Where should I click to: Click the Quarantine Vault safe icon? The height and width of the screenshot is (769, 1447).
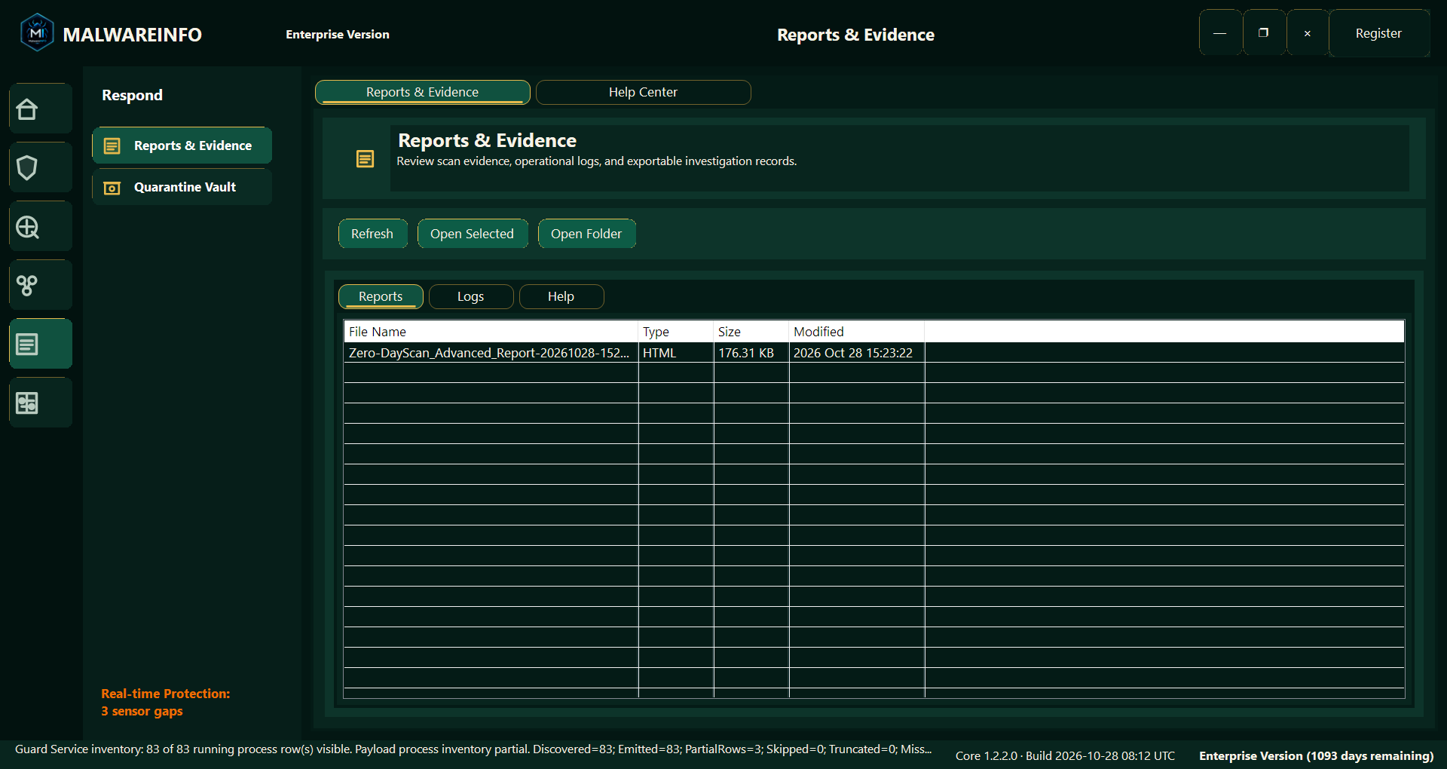pyautogui.click(x=112, y=188)
